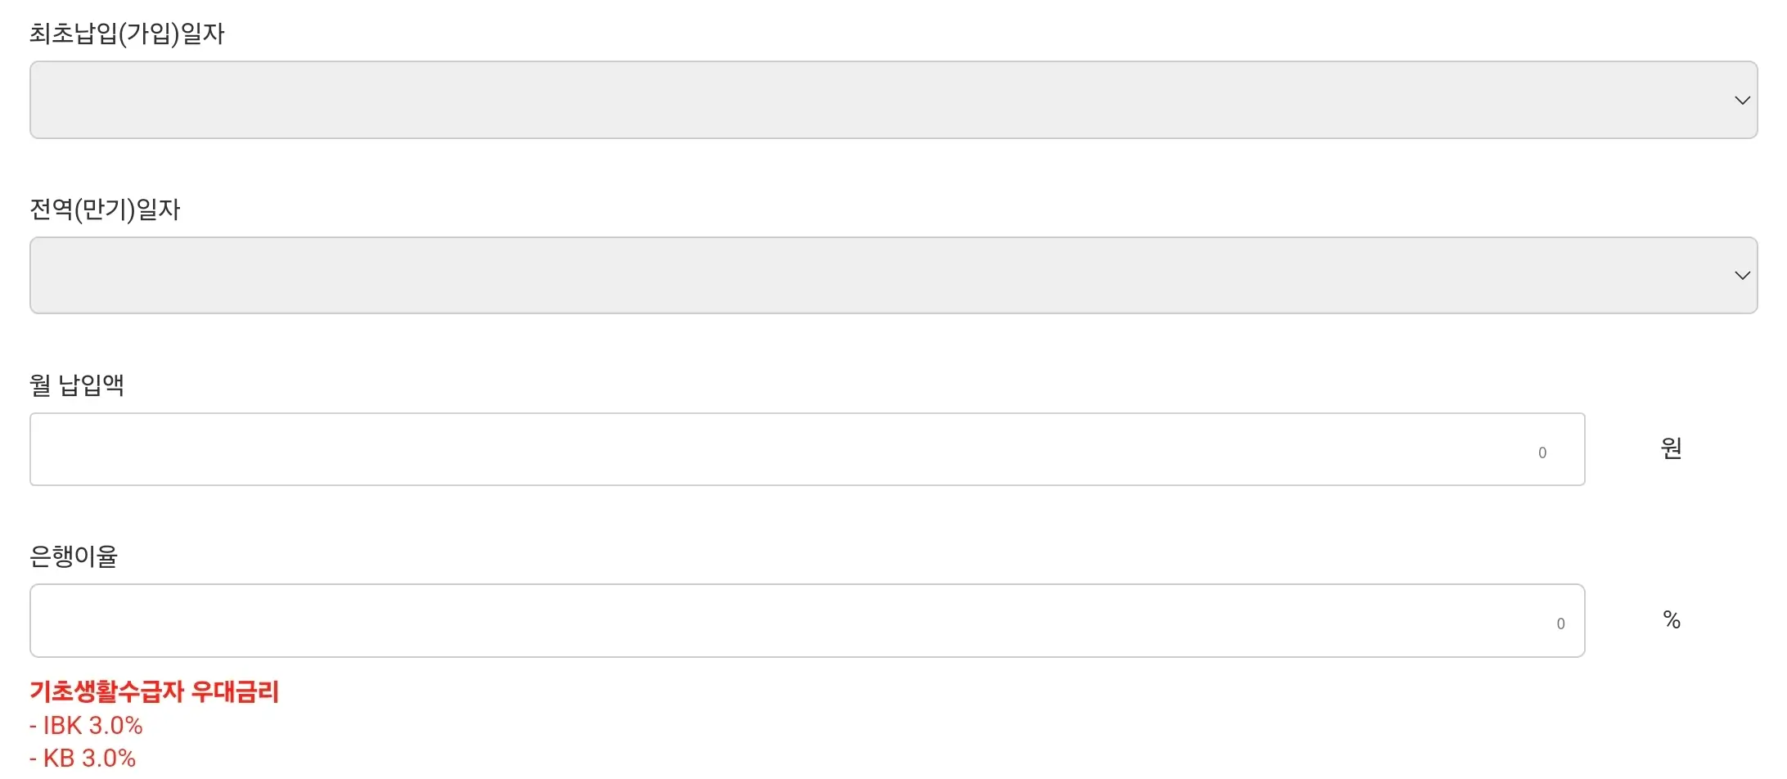Click left edge of 월 납입액 input box

[x=49, y=449]
